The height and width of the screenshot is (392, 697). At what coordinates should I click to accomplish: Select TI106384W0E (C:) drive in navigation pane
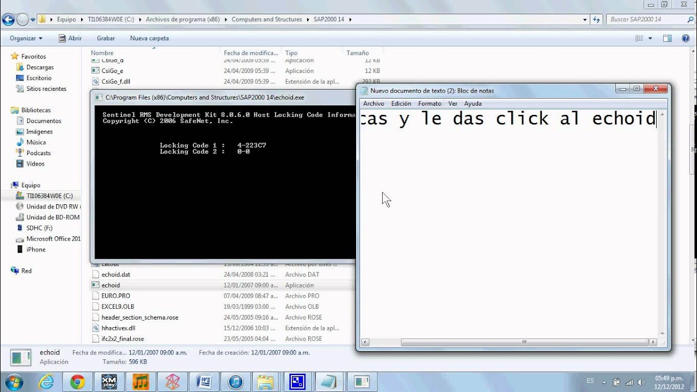[x=50, y=196]
